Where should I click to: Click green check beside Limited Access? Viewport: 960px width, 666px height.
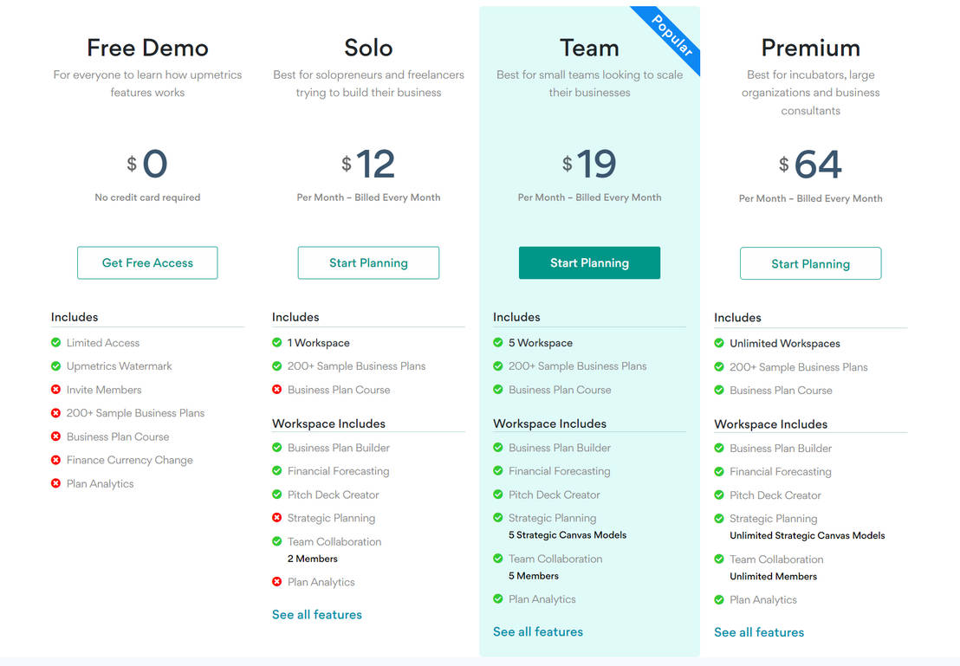tap(55, 342)
